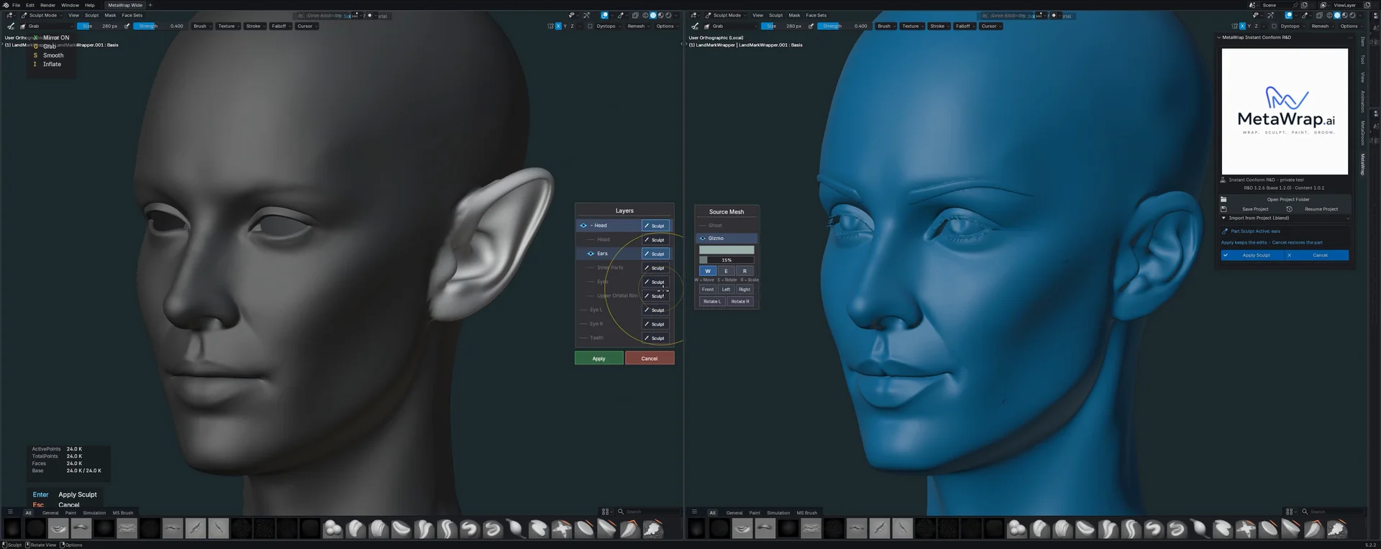Toggle X mirror axis in grey-head viewport
The image size is (1381, 549).
click(x=557, y=26)
